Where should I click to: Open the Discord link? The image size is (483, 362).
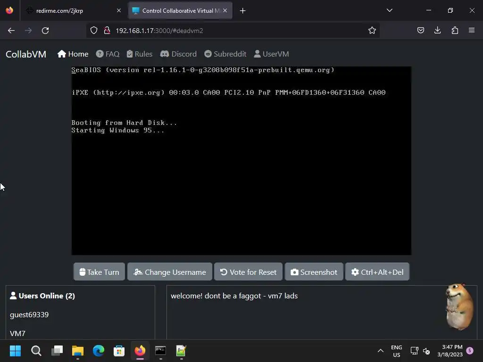tap(178, 54)
